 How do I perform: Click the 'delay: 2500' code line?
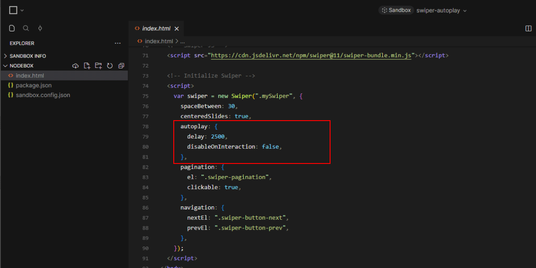click(208, 137)
